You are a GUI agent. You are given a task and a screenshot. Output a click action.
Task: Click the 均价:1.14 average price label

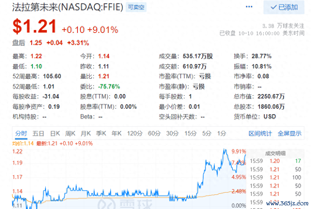point(23,143)
